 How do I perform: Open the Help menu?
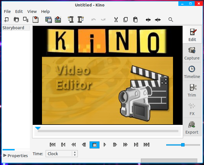[45, 12]
